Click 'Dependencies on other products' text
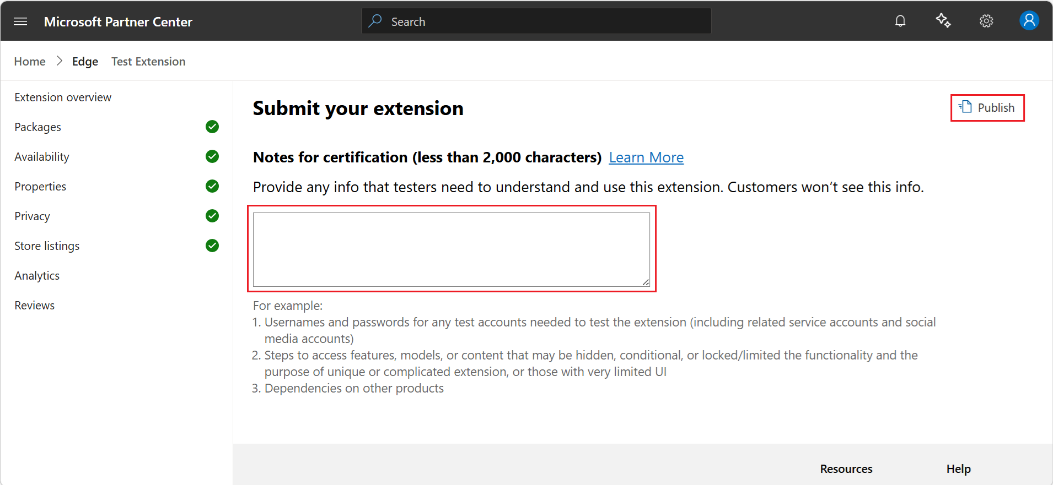 coord(354,388)
